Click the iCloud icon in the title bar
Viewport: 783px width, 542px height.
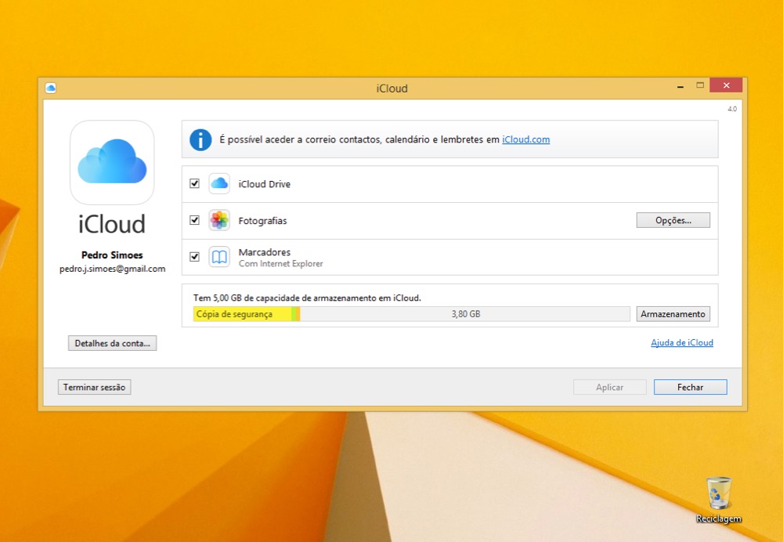(x=51, y=88)
